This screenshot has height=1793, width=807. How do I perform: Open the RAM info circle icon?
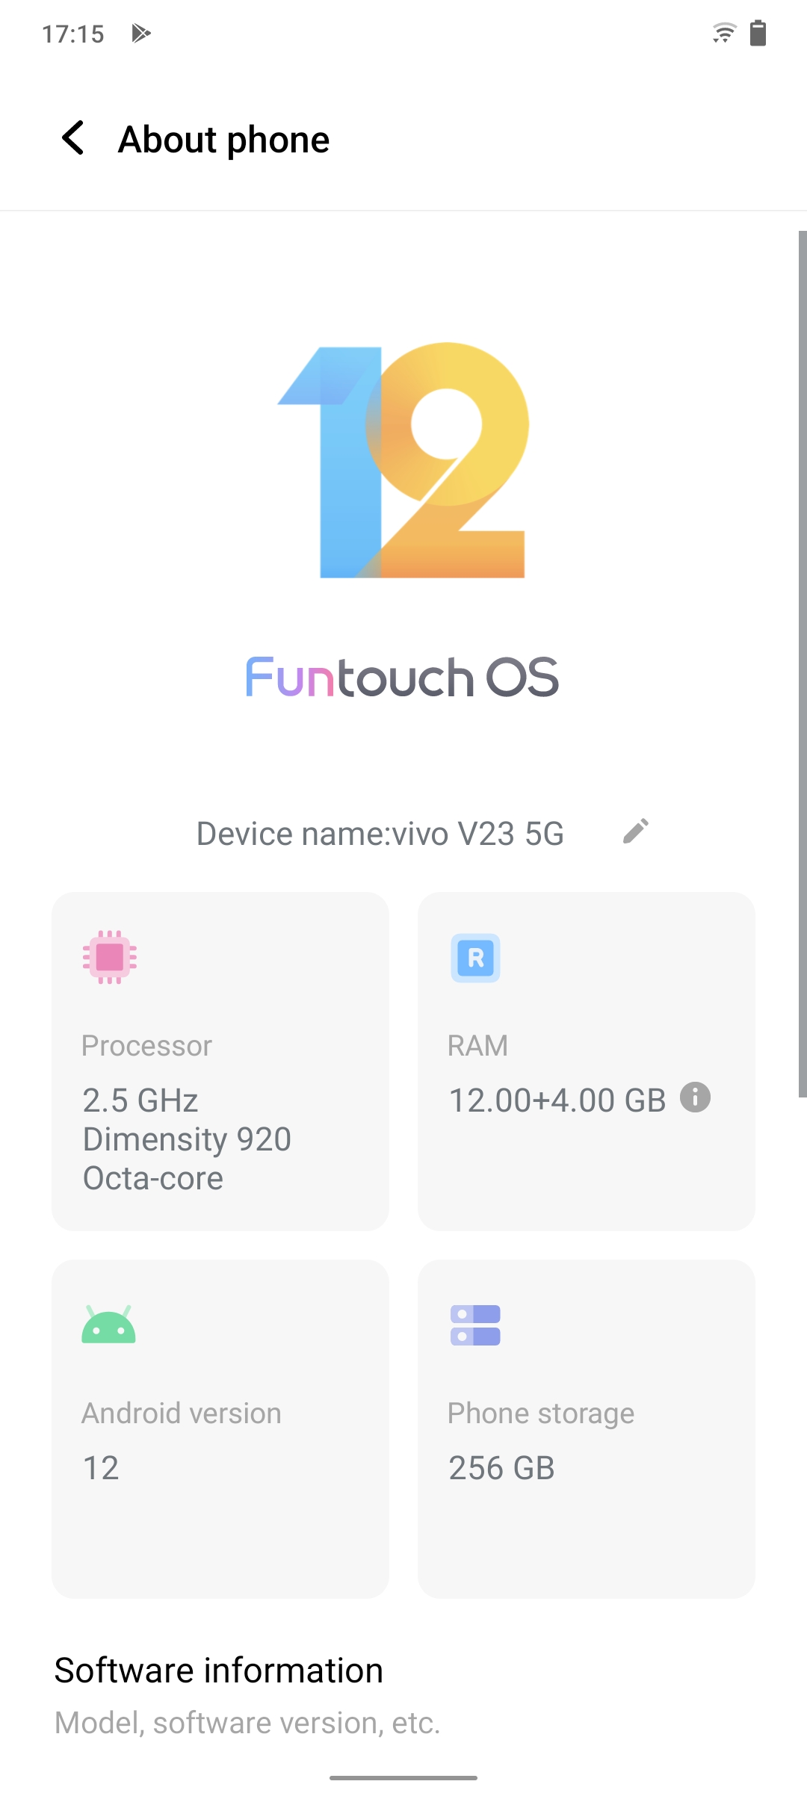(x=695, y=1097)
